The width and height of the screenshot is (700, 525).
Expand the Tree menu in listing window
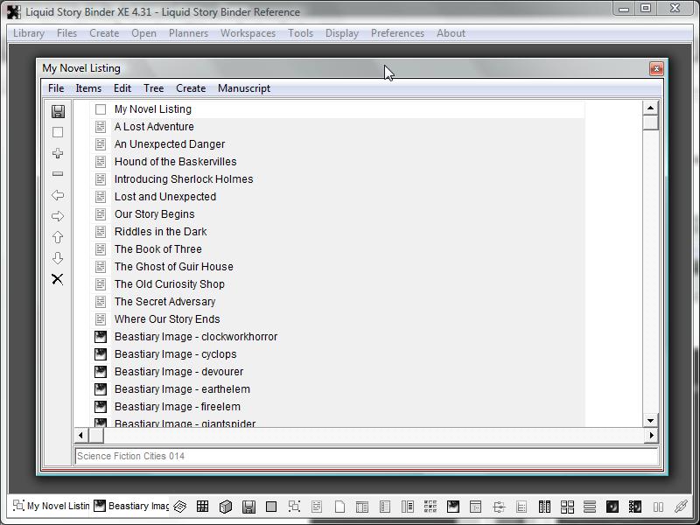tap(153, 88)
